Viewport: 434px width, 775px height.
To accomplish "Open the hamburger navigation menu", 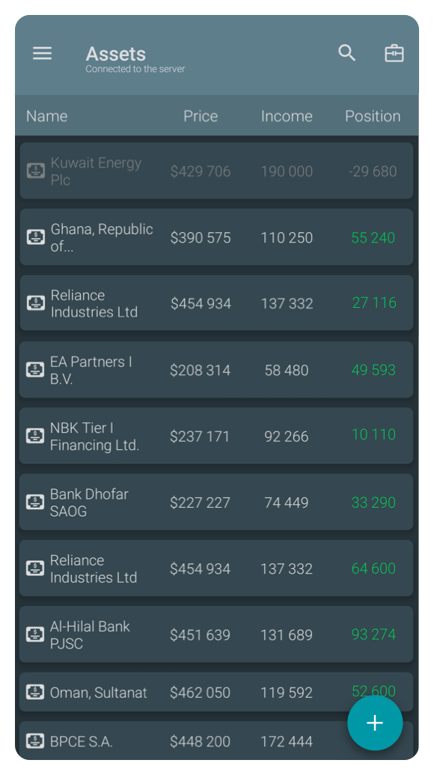I will pyautogui.click(x=42, y=53).
